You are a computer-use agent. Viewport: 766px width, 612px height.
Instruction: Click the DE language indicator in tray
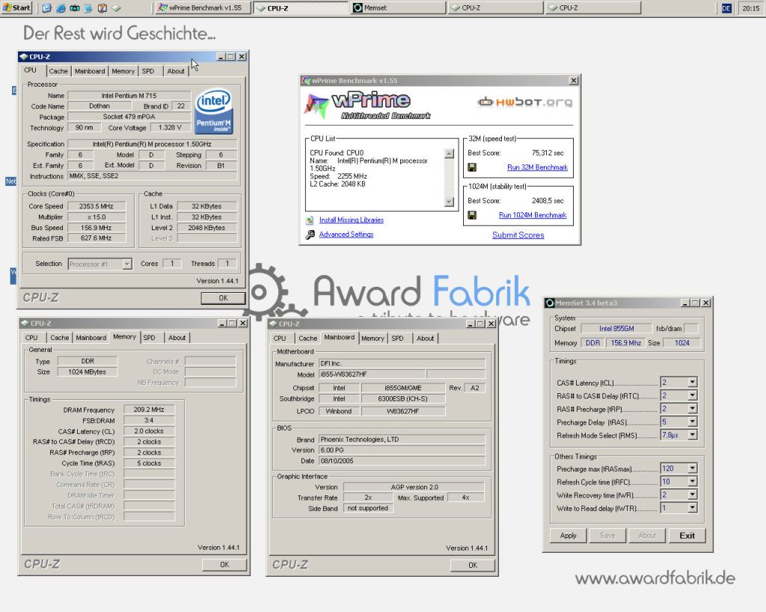(x=726, y=8)
